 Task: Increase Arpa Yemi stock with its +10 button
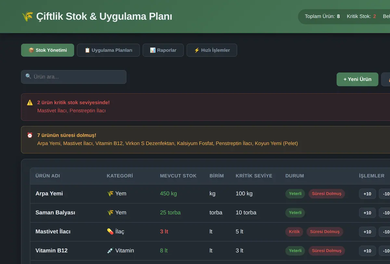pos(367,194)
